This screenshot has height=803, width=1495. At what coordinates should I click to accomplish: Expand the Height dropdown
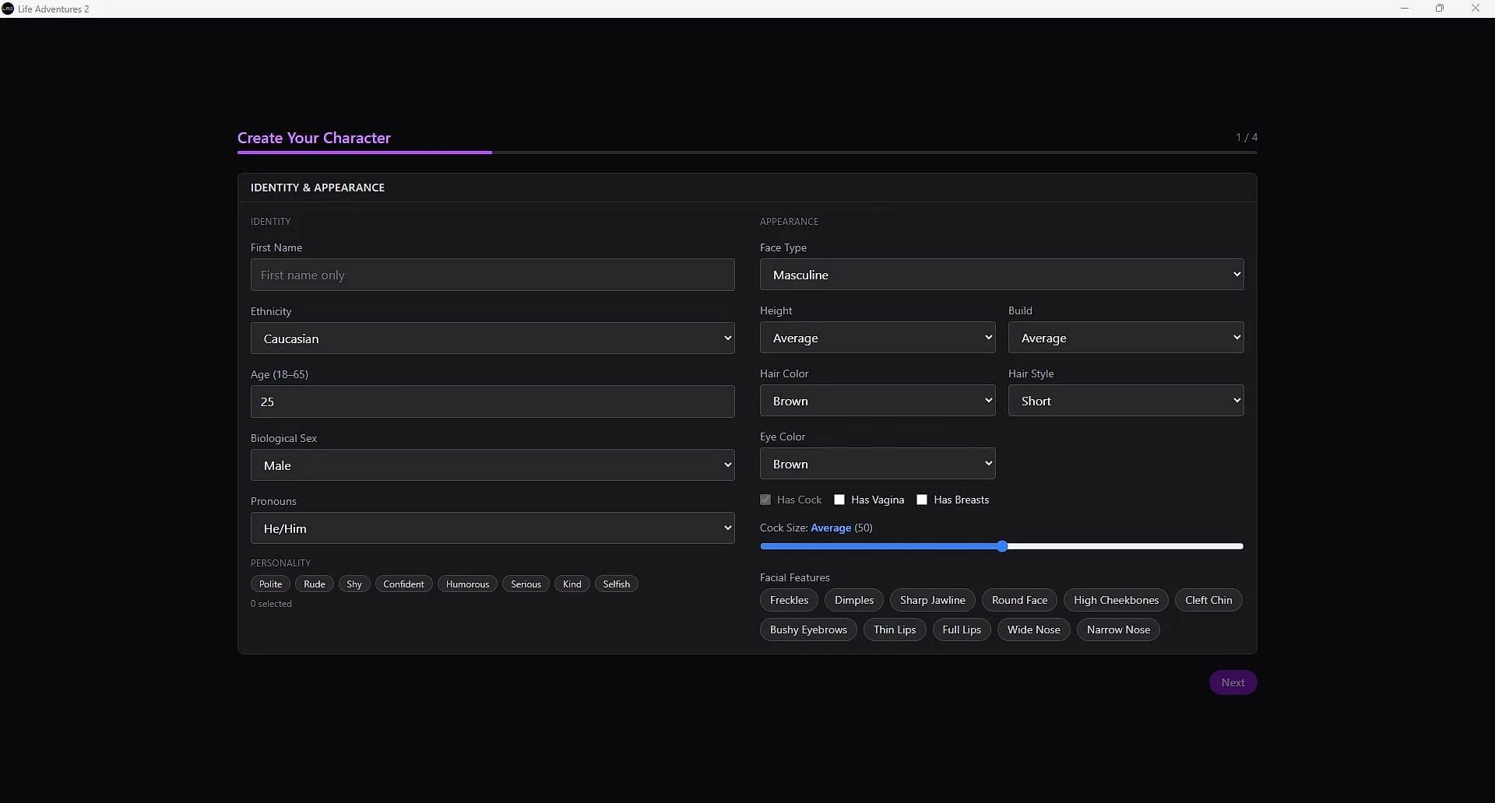pos(878,338)
